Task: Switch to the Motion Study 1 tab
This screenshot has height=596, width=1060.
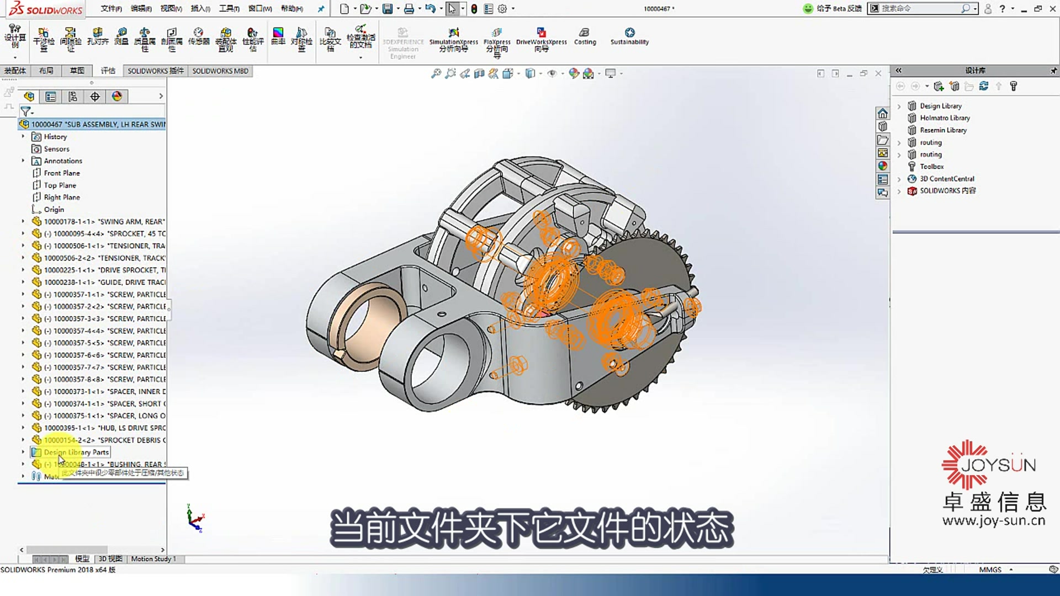Action: coord(153,558)
